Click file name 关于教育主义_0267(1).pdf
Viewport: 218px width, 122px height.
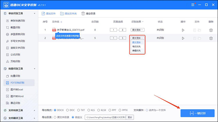point(71,30)
